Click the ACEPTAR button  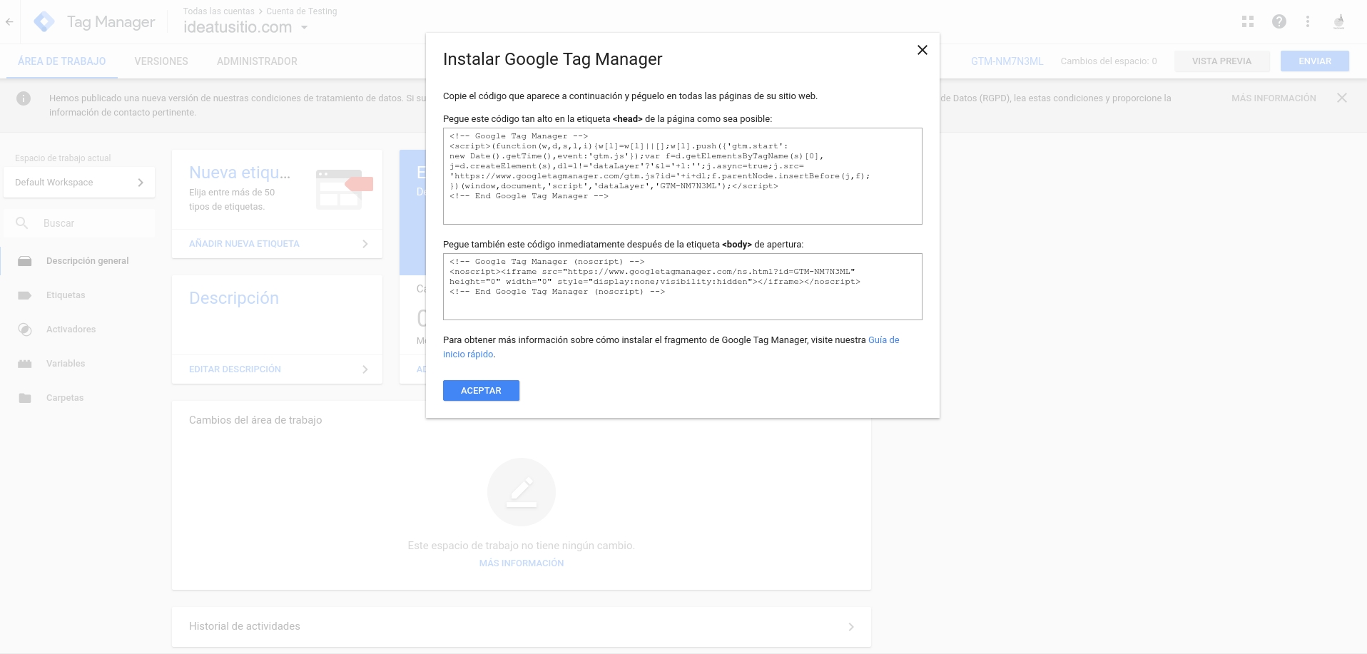[x=480, y=390]
